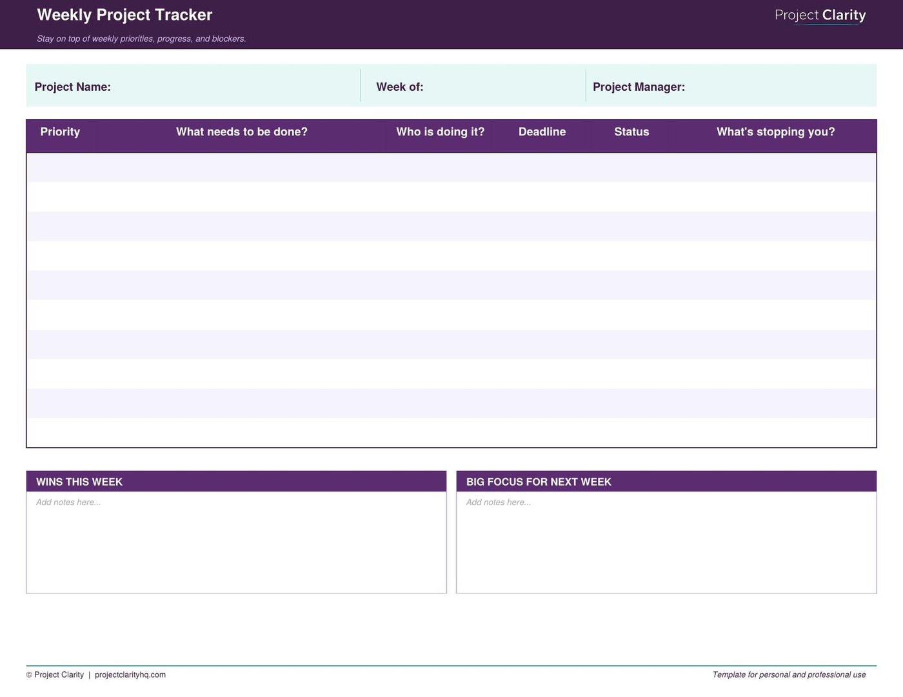The height and width of the screenshot is (697, 903).
Task: Select the "Status" column header
Action: click(x=631, y=132)
